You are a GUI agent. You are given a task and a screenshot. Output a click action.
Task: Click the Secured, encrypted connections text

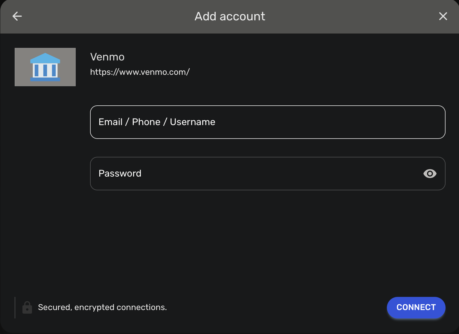(x=102, y=307)
